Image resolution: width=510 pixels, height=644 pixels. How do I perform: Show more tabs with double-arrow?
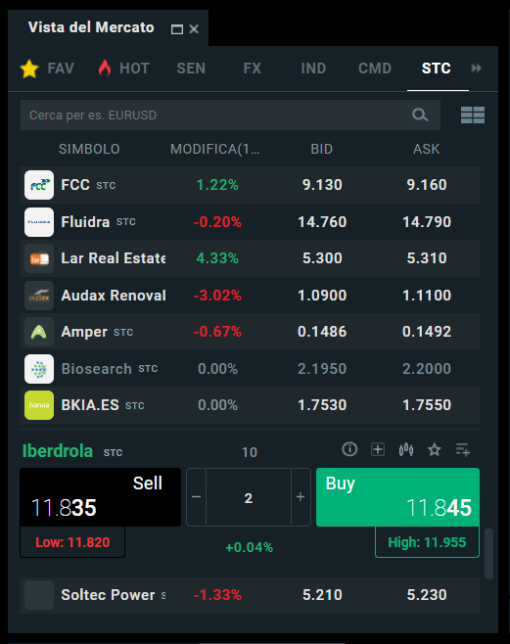pos(477,68)
